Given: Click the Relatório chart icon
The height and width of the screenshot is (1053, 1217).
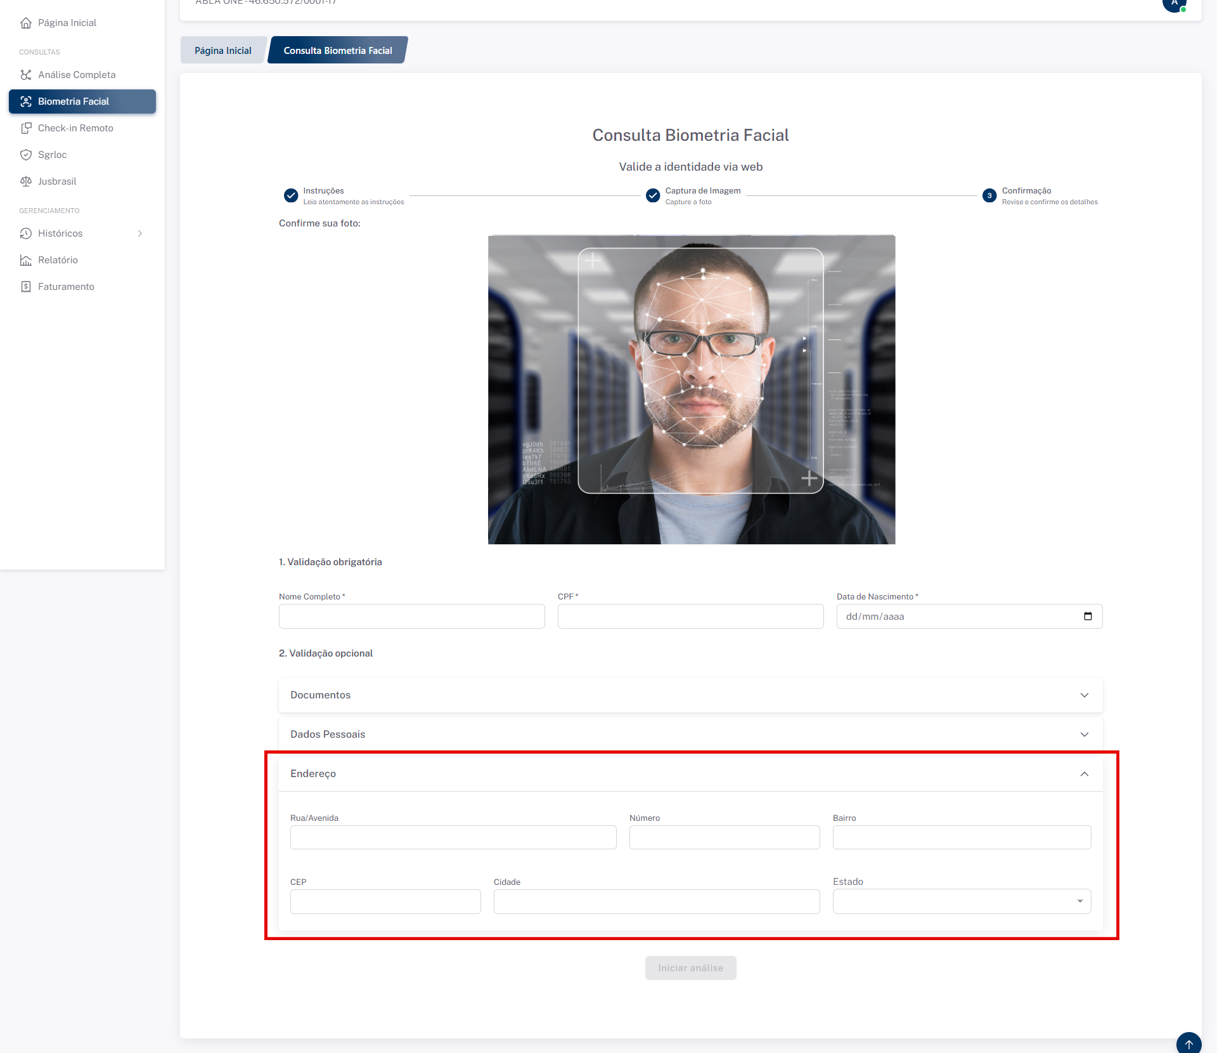Looking at the screenshot, I should [x=26, y=260].
